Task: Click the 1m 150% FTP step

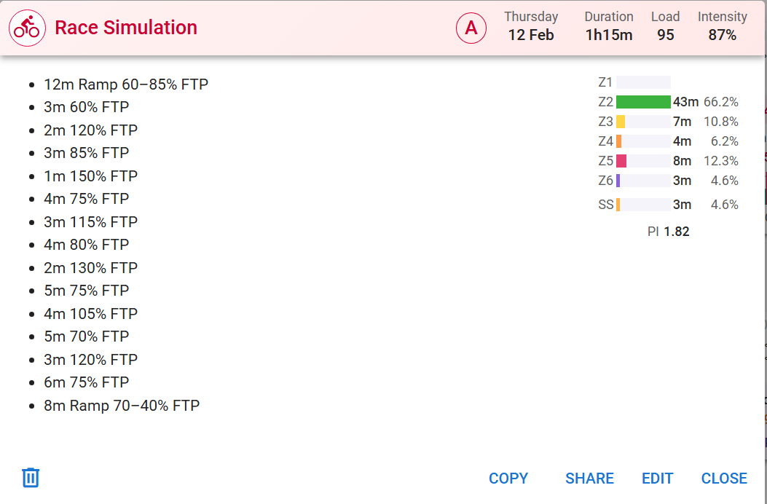Action: tap(90, 176)
